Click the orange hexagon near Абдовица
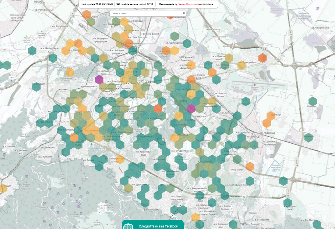The image size is (335, 229). (267, 123)
